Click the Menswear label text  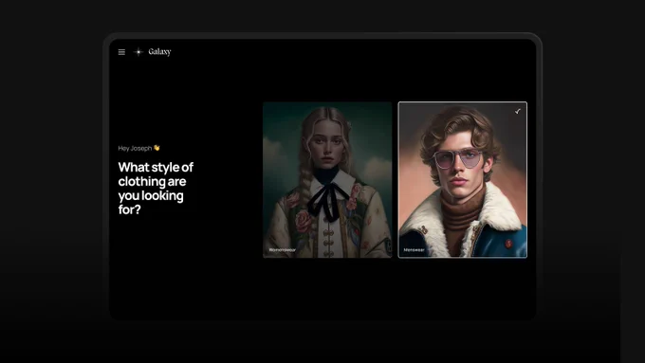(414, 250)
